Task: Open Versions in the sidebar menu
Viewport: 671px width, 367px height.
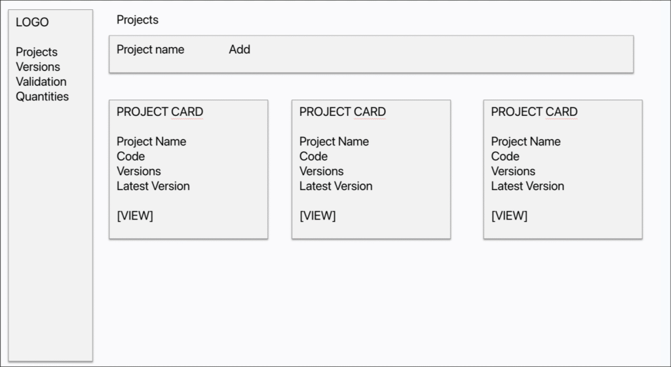Action: coord(37,67)
